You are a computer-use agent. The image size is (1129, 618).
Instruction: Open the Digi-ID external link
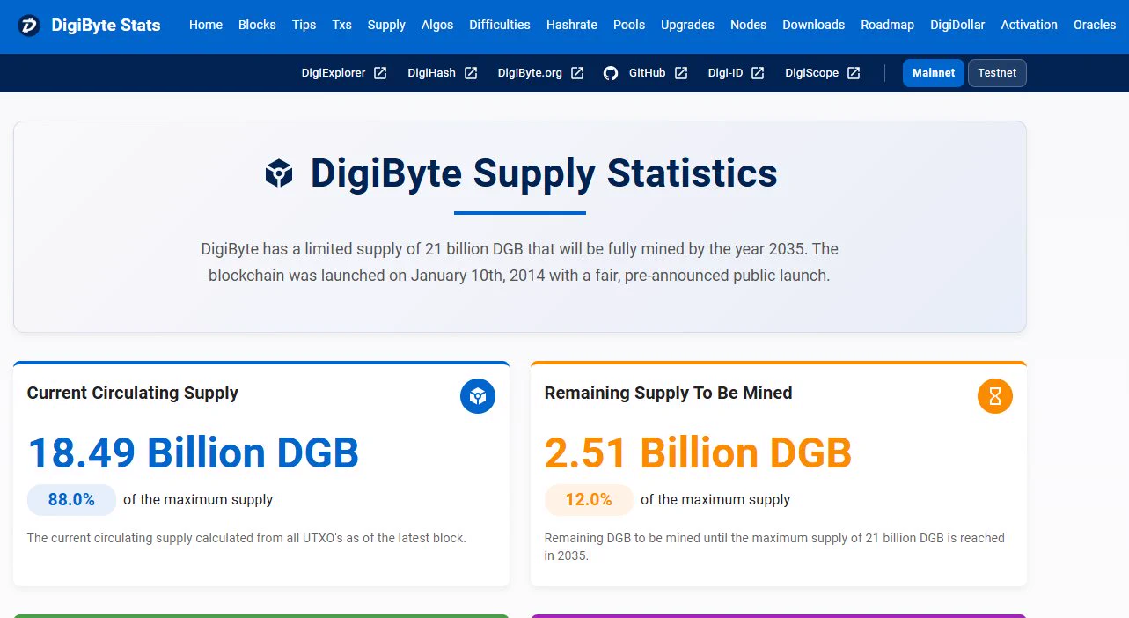tap(726, 73)
